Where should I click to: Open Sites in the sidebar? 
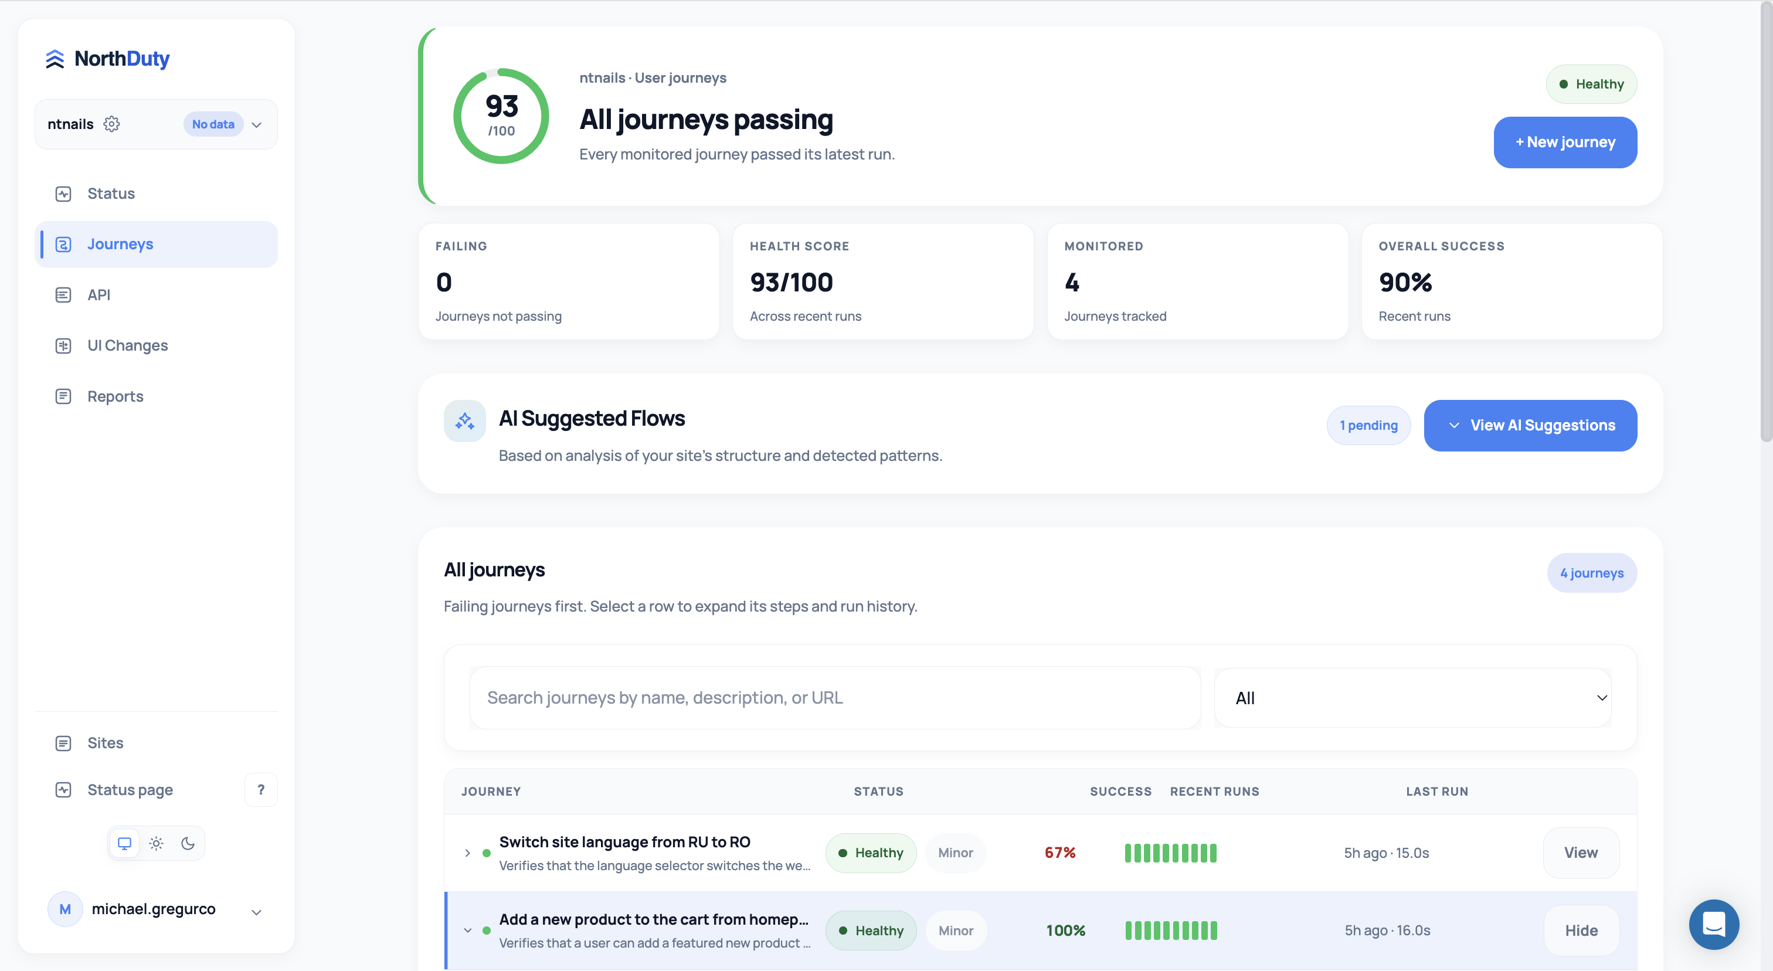pyautogui.click(x=156, y=743)
